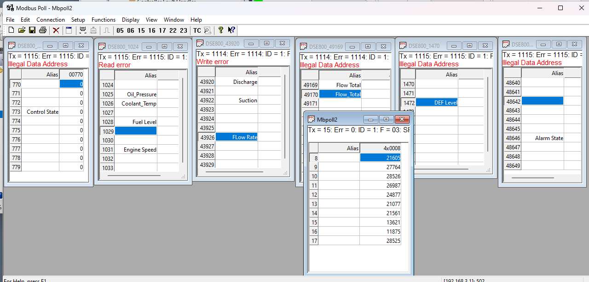Screen dimensions: 589x282
Task: Open the Window menu
Action: 174,20
